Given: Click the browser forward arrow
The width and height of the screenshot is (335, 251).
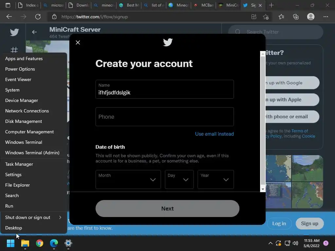Looking at the screenshot, I should (x=23, y=17).
